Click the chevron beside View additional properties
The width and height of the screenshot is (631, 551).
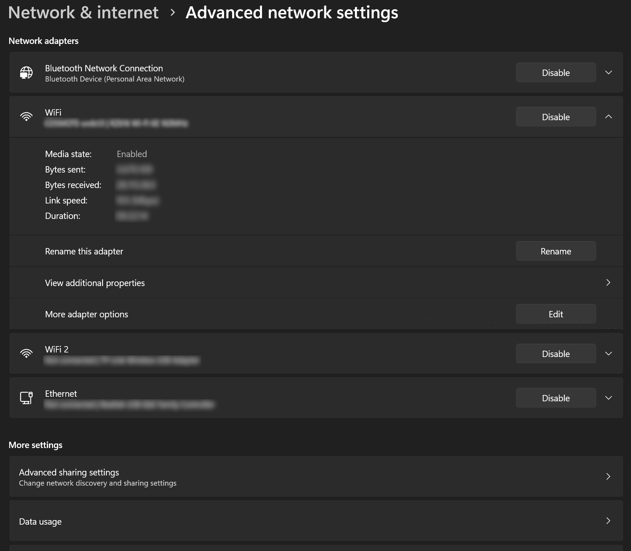608,283
